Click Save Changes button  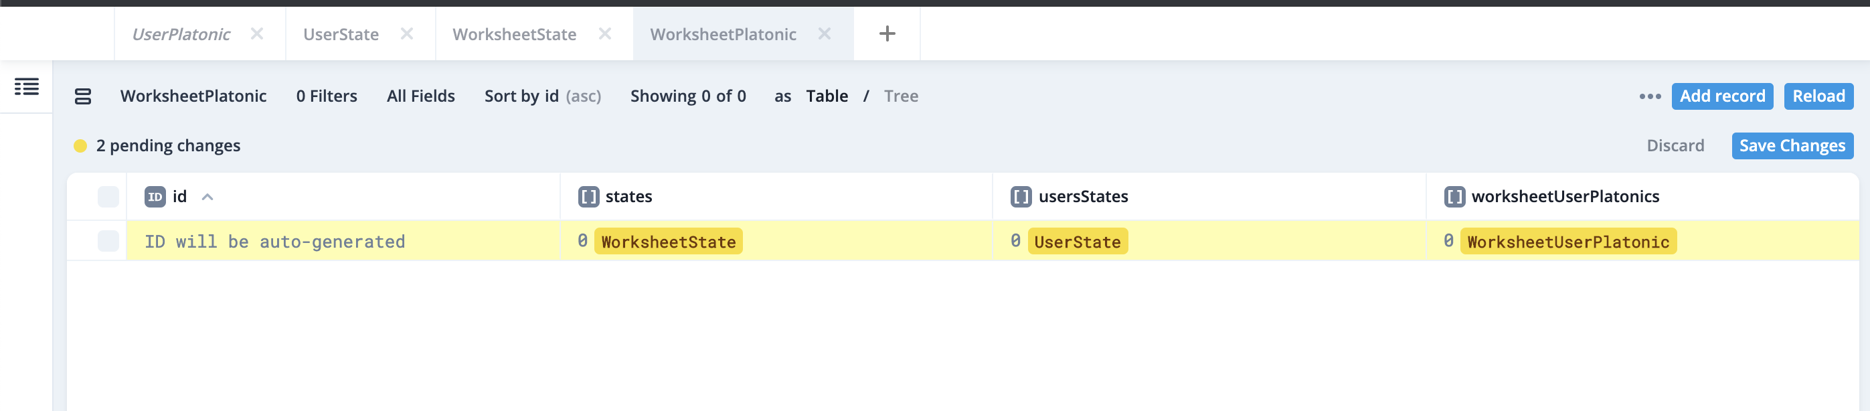coord(1792,145)
